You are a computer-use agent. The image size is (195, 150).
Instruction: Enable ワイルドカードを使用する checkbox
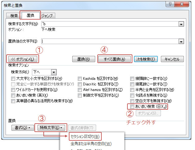[x=13, y=90]
